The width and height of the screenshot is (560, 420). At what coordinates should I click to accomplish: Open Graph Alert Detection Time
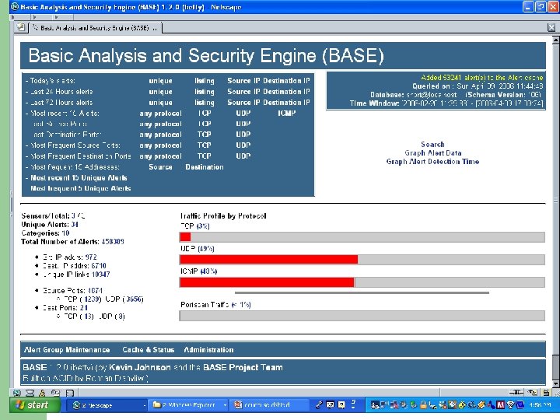[x=432, y=162]
